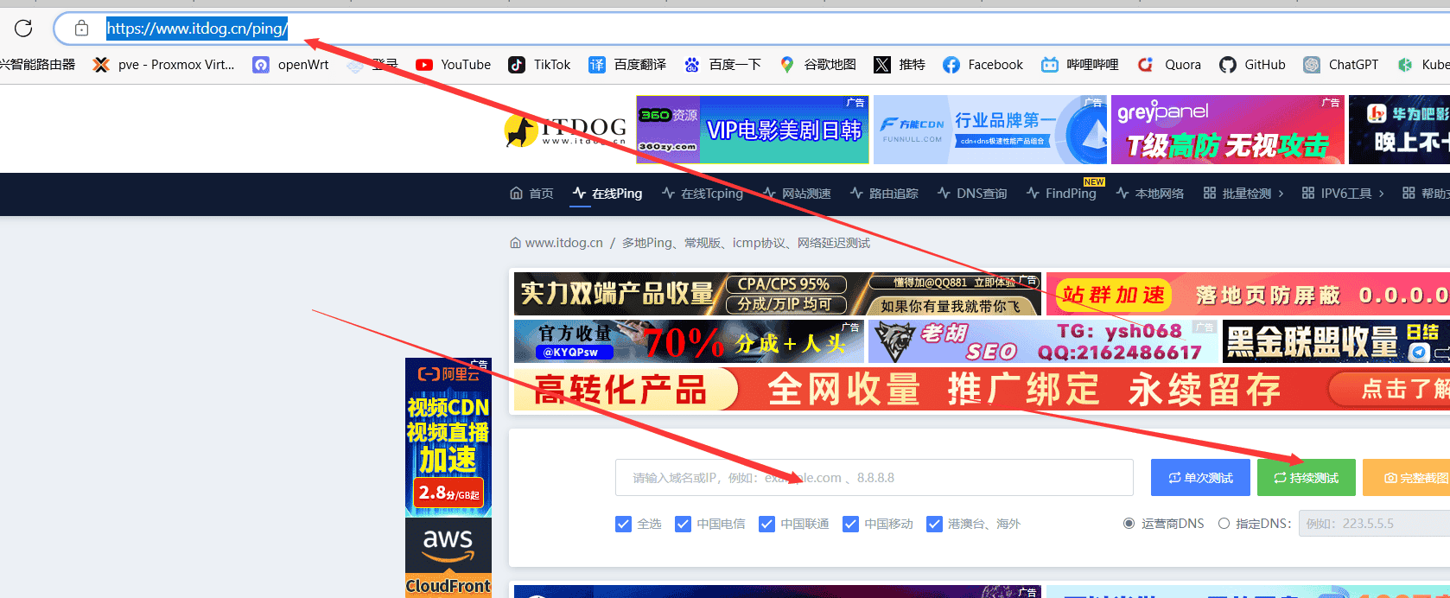Click the custom DNS input field
1450x598 pixels.
click(x=1374, y=524)
